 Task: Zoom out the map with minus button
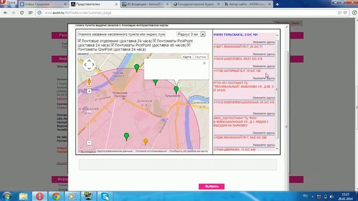pyautogui.click(x=89, y=143)
